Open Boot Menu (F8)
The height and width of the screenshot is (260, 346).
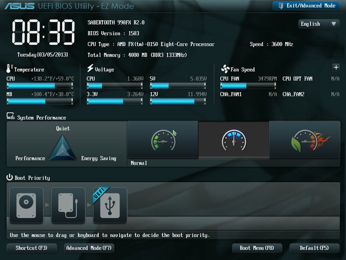257,248
